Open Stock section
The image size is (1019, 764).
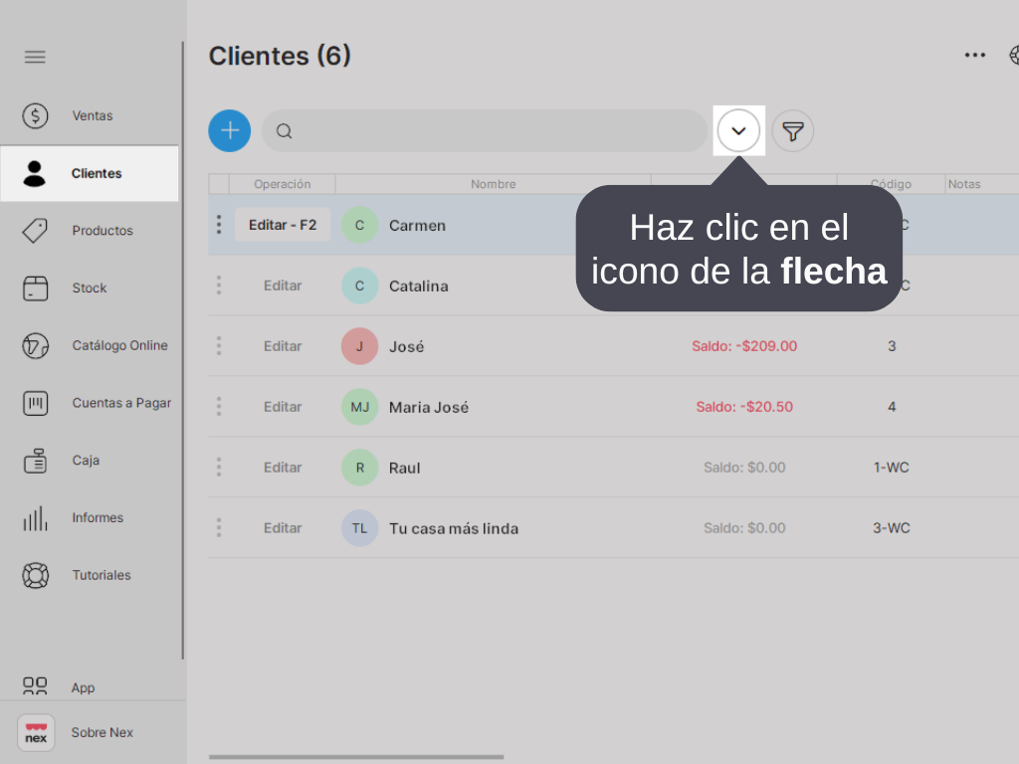[x=89, y=287]
